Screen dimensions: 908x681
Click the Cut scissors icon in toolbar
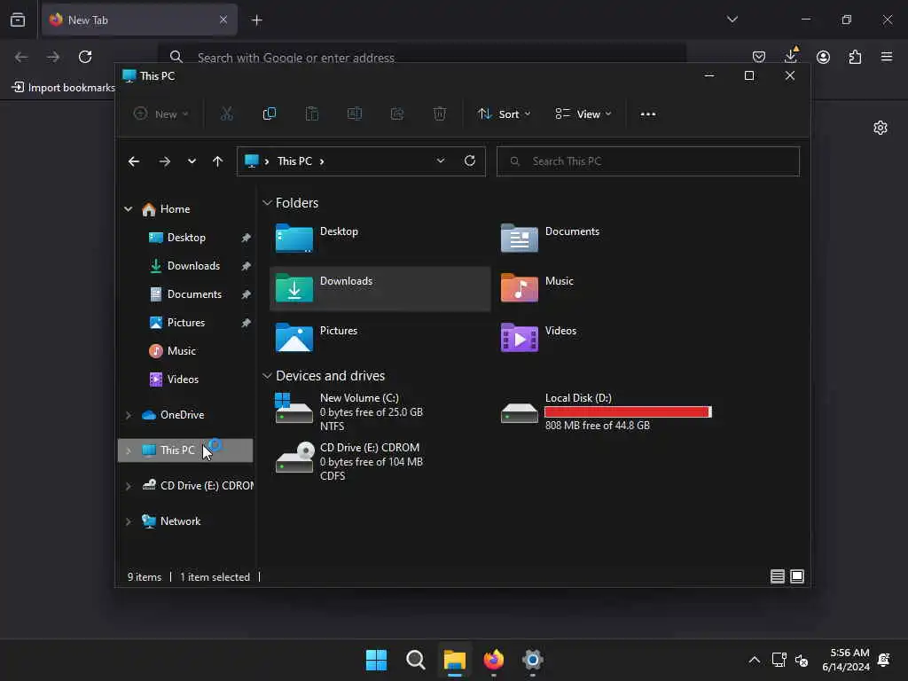pyautogui.click(x=226, y=114)
